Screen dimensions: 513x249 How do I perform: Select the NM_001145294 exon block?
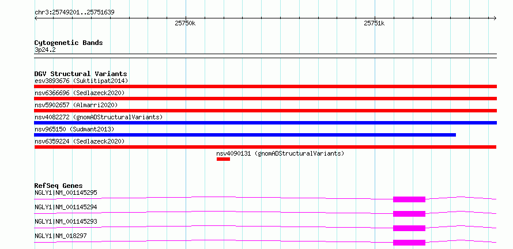pos(409,214)
